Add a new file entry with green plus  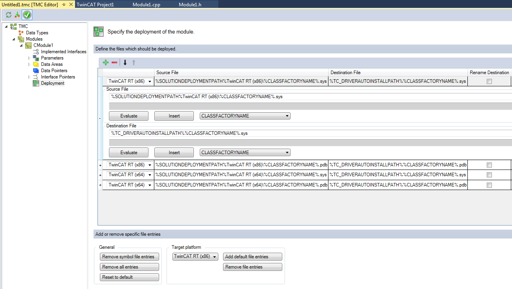(106, 62)
